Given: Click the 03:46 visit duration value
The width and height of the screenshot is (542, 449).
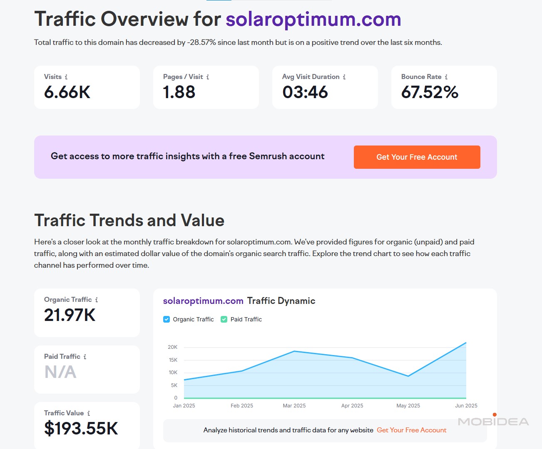Looking at the screenshot, I should point(305,92).
